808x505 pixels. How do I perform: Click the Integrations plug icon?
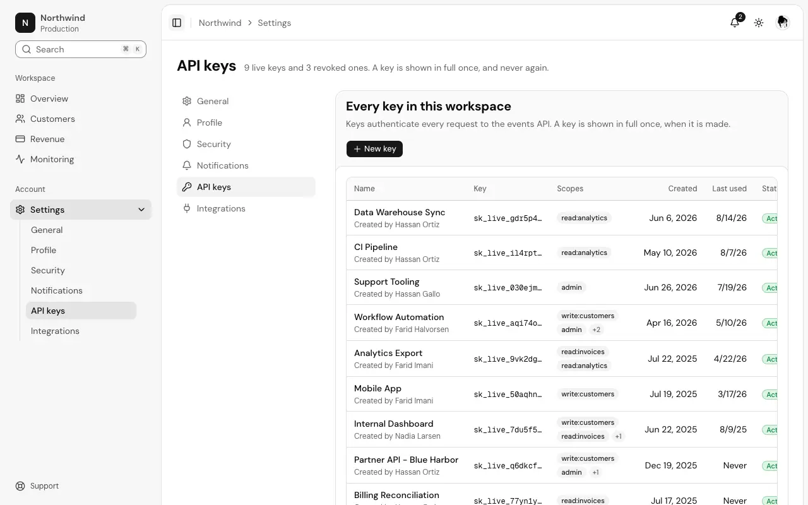[187, 208]
